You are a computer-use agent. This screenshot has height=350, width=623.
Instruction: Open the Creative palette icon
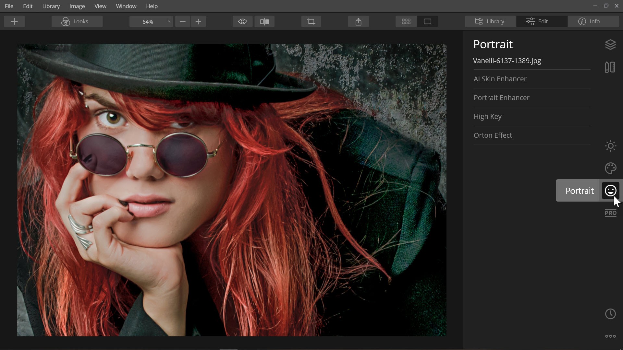point(610,168)
